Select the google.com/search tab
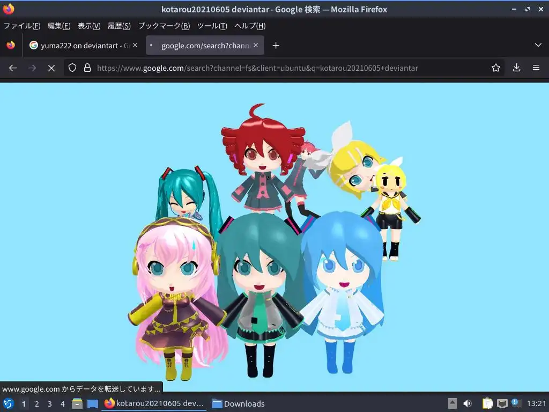 [205, 46]
